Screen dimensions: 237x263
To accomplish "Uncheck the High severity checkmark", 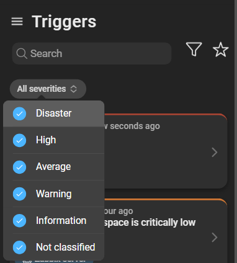I will 19,140.
